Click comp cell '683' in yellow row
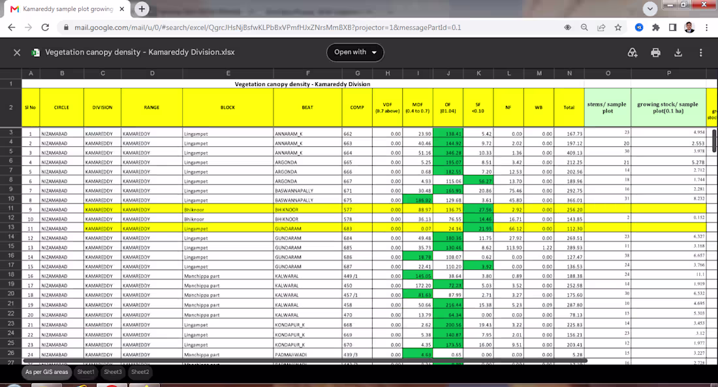Image resolution: width=718 pixels, height=387 pixels. [x=357, y=228]
